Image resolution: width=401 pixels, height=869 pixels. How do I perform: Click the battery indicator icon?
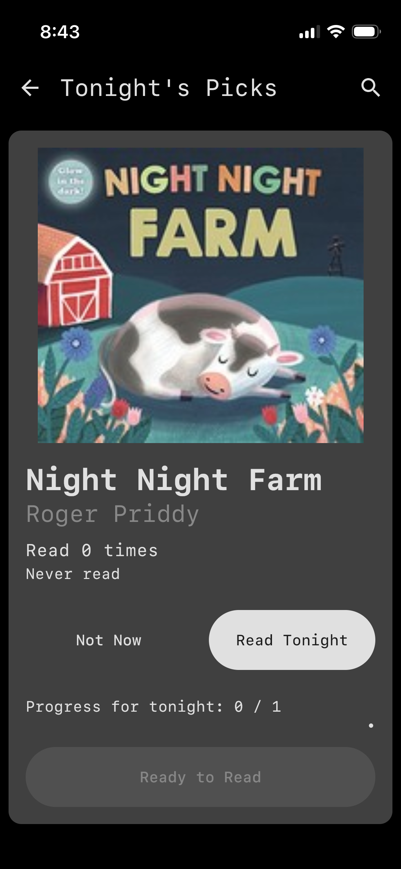(366, 32)
